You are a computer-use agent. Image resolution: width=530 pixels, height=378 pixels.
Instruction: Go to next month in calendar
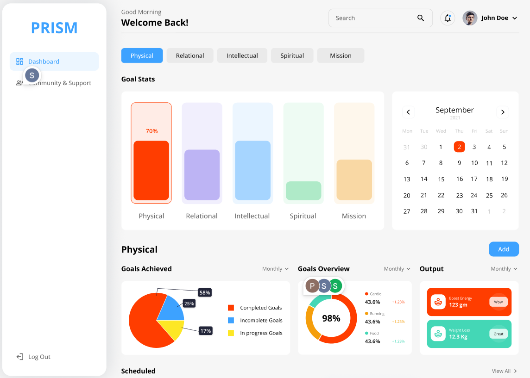(x=503, y=112)
